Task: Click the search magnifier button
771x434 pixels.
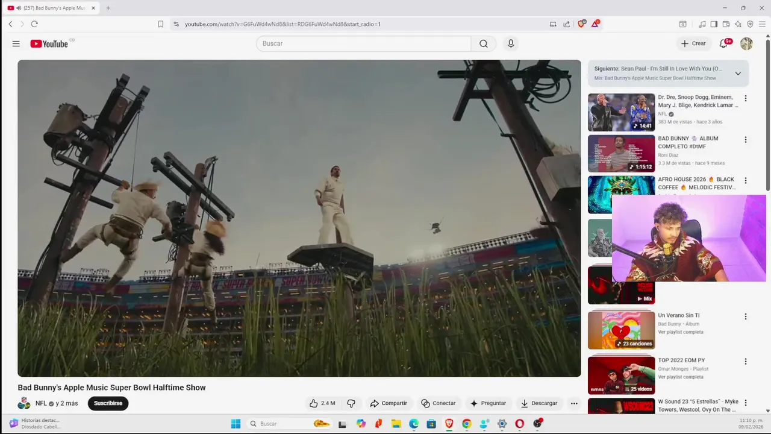Action: pos(484,43)
